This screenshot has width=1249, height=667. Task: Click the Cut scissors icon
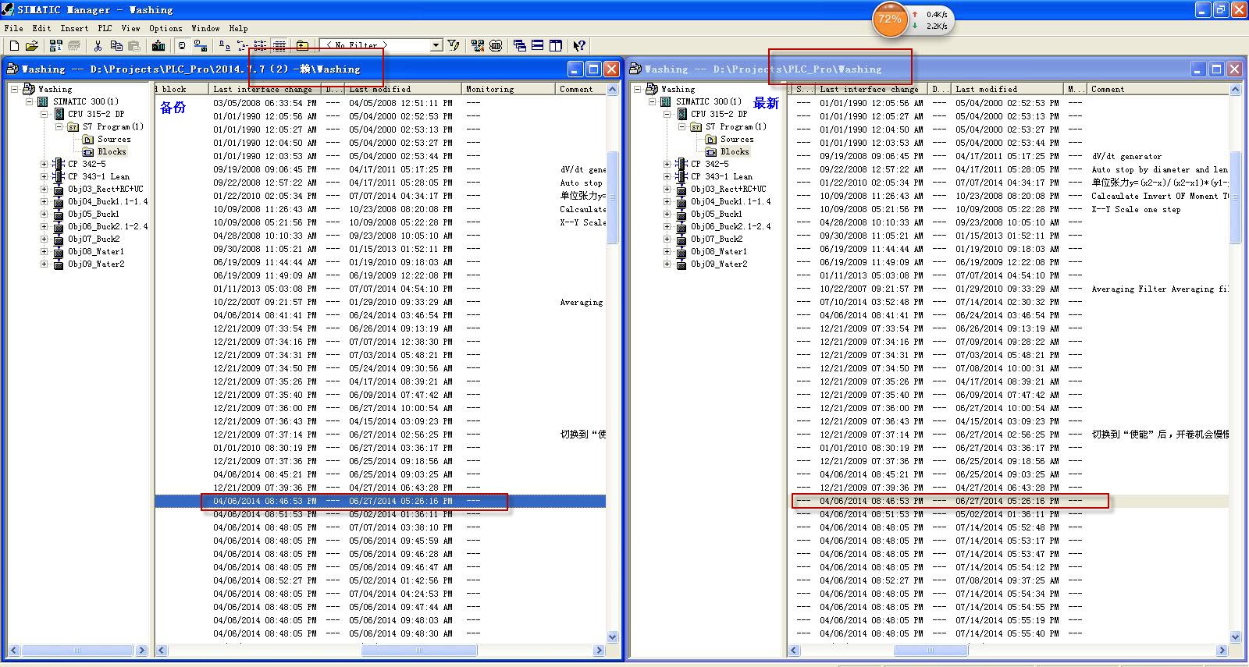[x=98, y=46]
